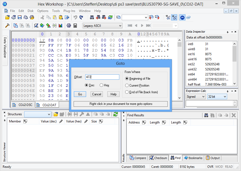Open the Plug-Ins menu
This screenshot has width=241, height=171.
tap(69, 11)
